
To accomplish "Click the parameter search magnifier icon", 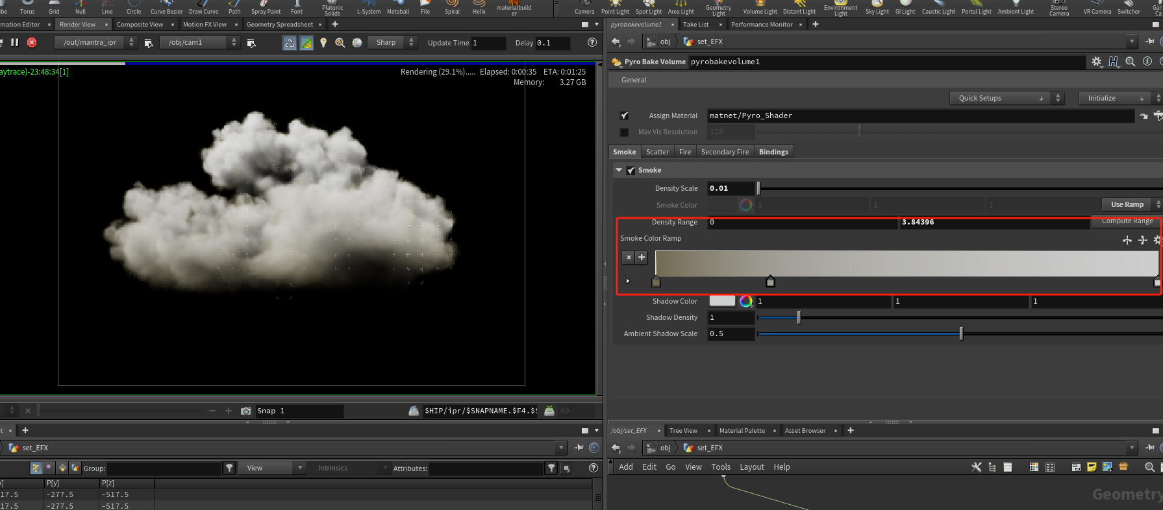I will (x=1131, y=62).
